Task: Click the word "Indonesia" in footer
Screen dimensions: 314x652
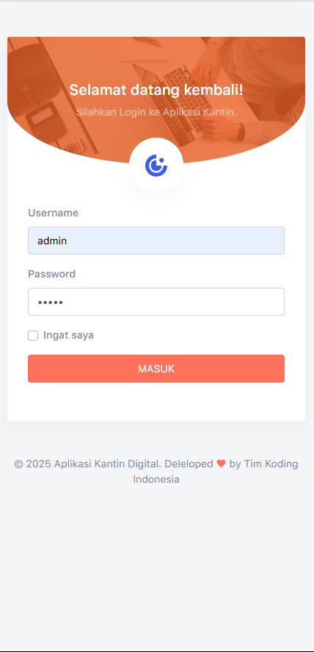Action: point(156,479)
